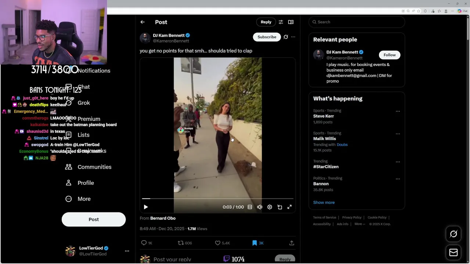This screenshot has height=264, width=470.
Task: Open browser Settings and more ellipsis
Action: [x=452, y=11]
